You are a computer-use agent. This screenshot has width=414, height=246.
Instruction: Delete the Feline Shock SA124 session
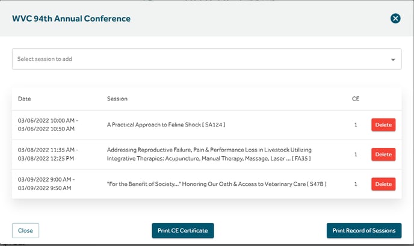pyautogui.click(x=383, y=125)
